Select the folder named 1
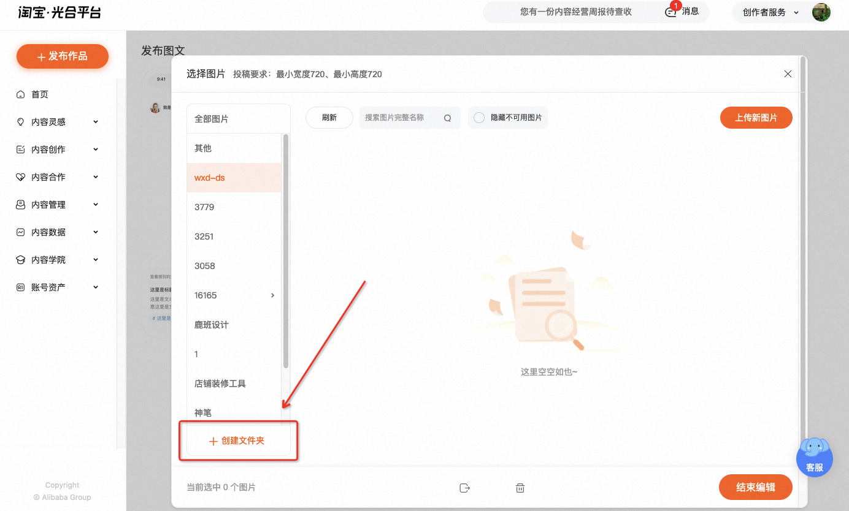 pos(234,354)
